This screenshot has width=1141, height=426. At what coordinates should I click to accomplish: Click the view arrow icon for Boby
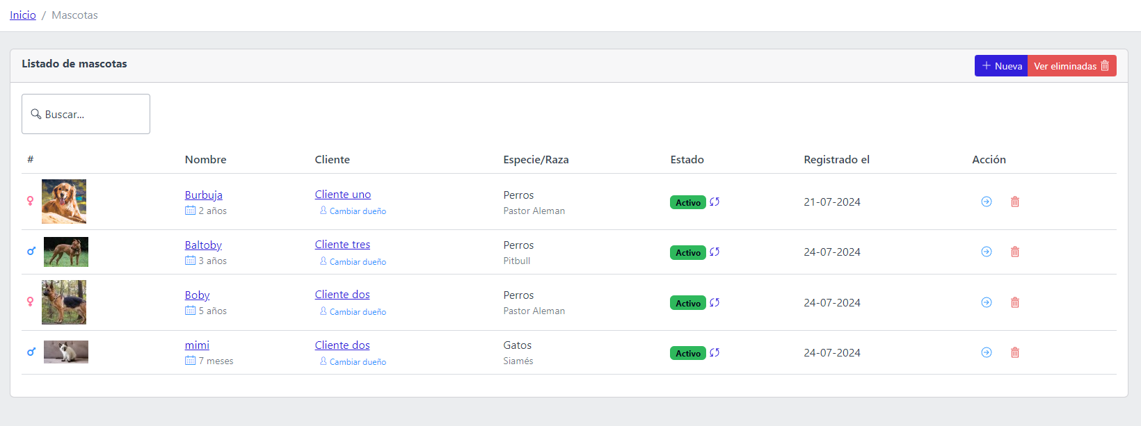tap(986, 302)
